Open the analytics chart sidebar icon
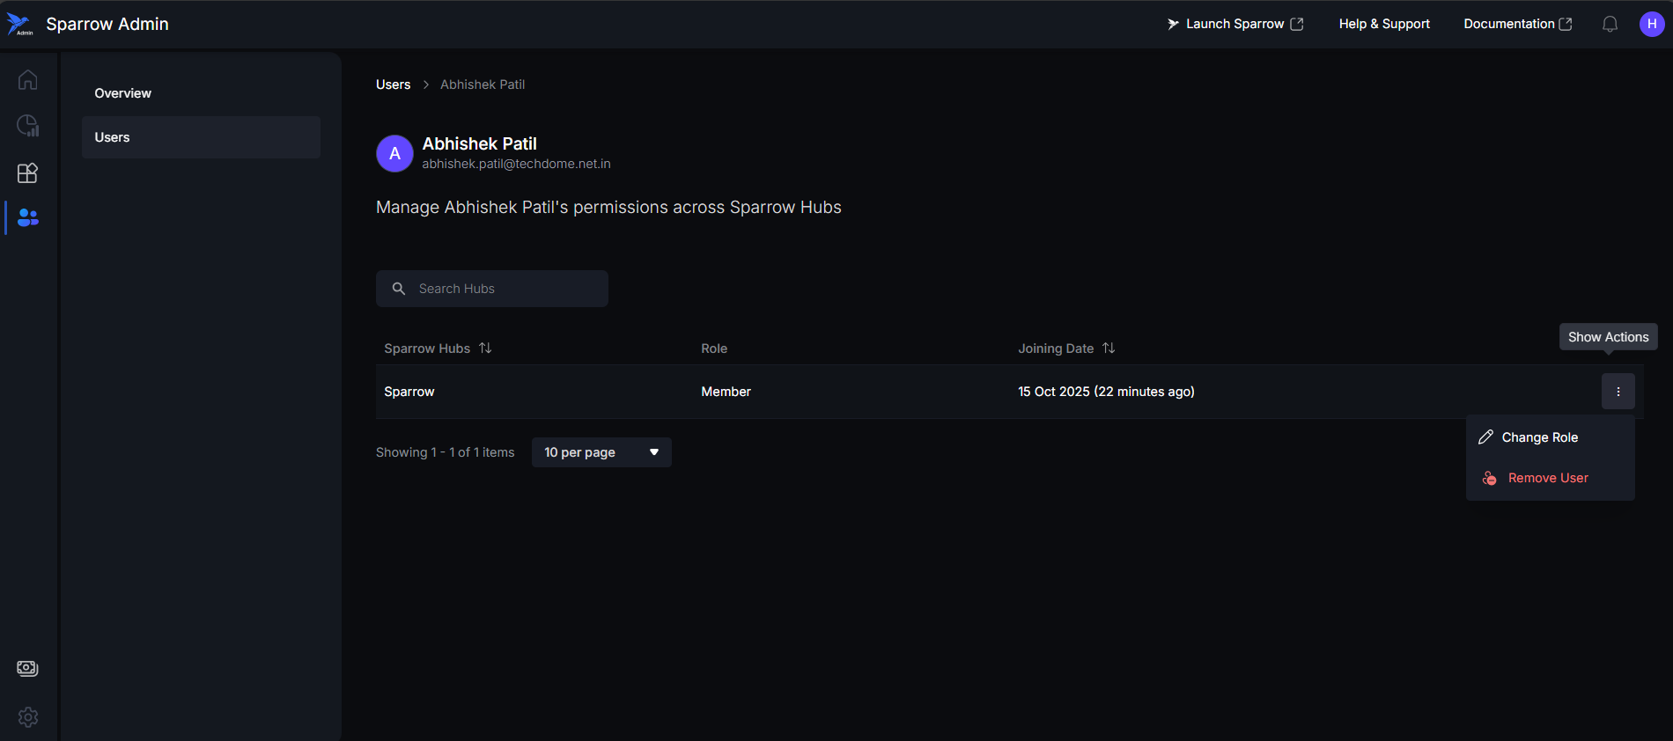The height and width of the screenshot is (741, 1673). (x=27, y=126)
